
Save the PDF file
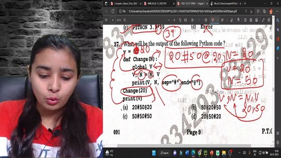click(251, 20)
